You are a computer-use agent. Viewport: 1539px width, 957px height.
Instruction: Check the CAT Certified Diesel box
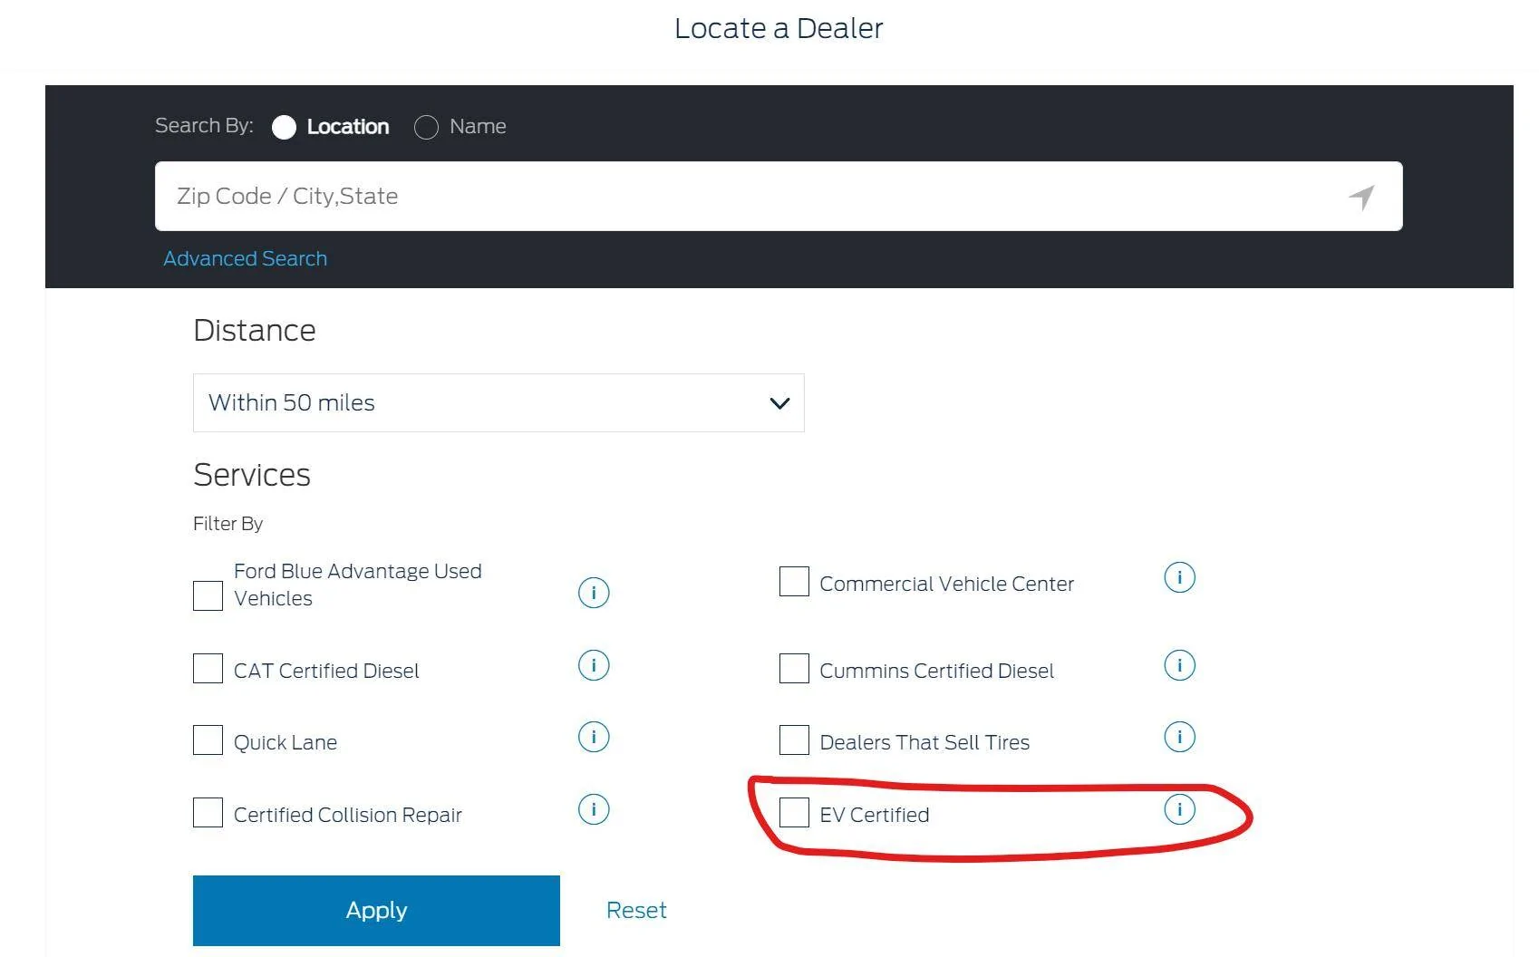click(208, 668)
